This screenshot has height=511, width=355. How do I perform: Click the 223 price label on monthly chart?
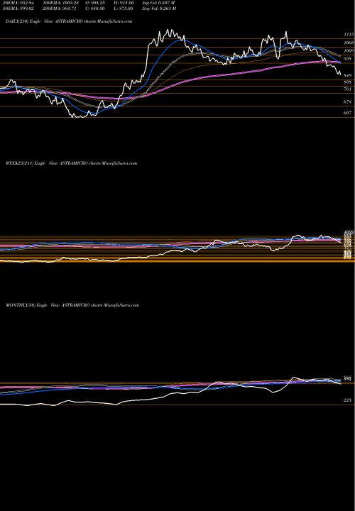tap(347, 400)
